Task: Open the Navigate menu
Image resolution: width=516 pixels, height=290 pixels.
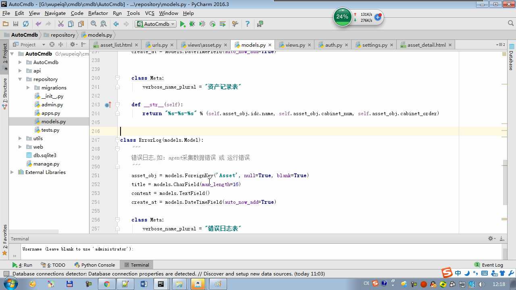Action: pyautogui.click(x=55, y=13)
